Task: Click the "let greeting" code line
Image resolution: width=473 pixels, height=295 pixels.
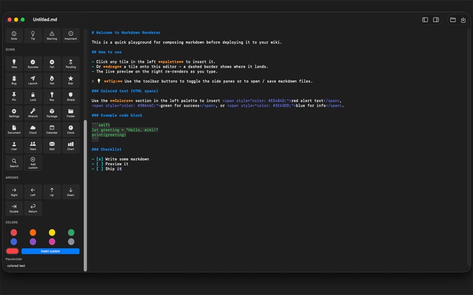Action: tap(125, 130)
